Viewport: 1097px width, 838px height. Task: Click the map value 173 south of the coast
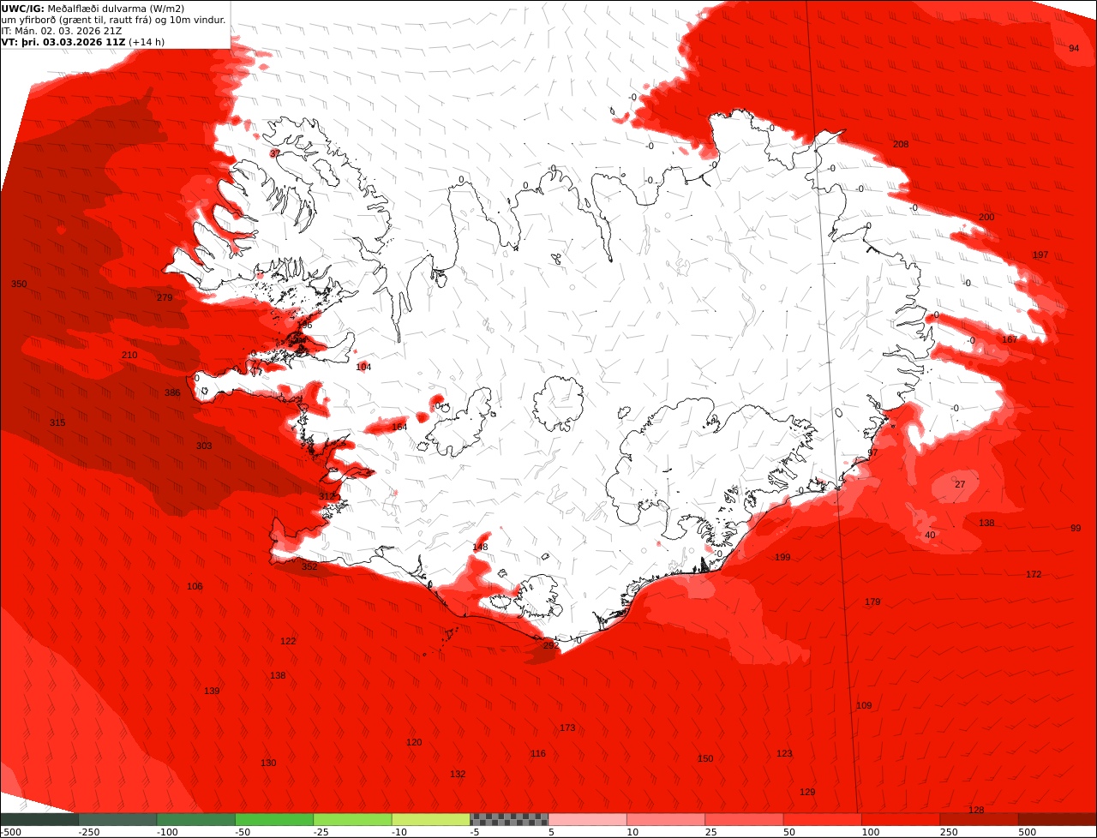coord(567,727)
